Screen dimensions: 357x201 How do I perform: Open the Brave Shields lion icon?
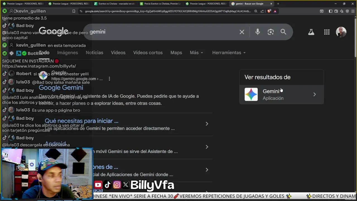(269, 11)
